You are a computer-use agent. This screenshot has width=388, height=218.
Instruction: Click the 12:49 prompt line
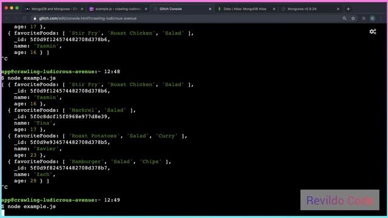61,200
